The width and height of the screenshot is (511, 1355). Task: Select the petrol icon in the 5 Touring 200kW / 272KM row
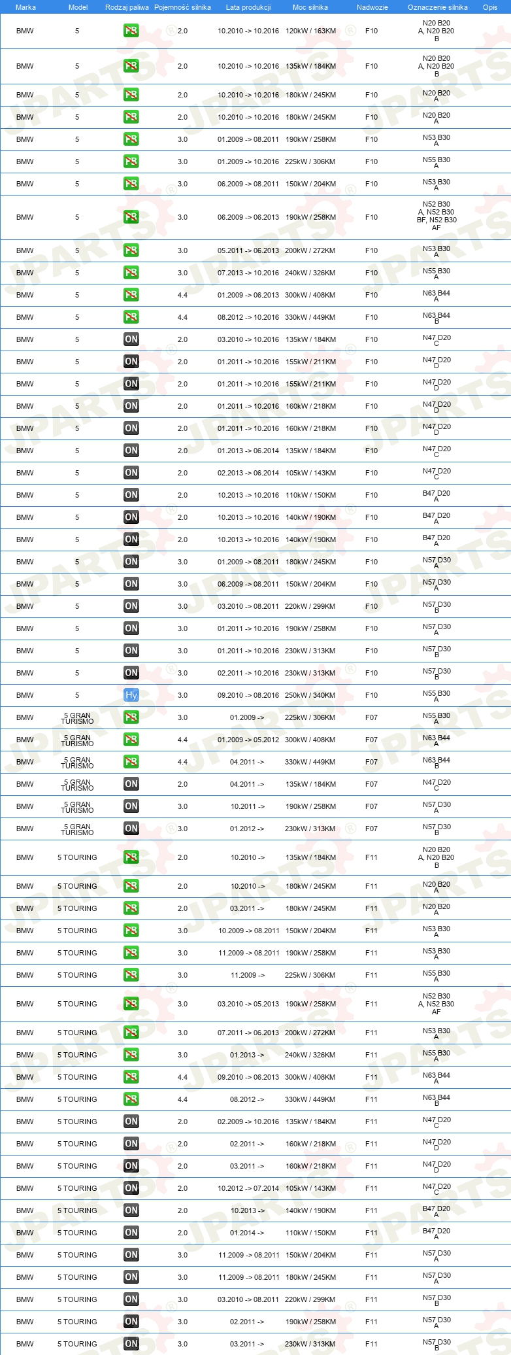tap(131, 1033)
